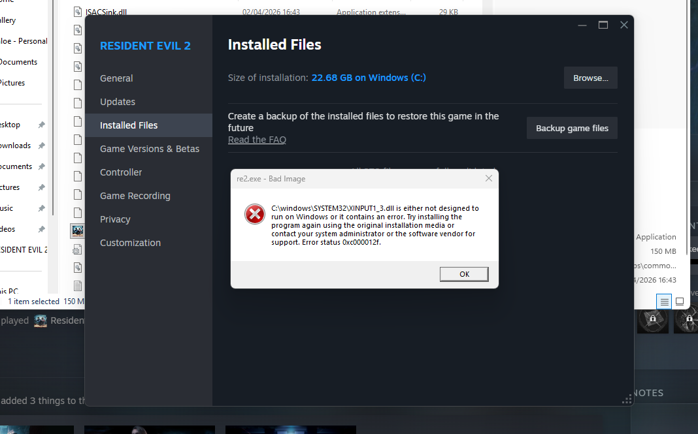
Task: Open Videos in Explorer quick access
Action: click(8, 229)
